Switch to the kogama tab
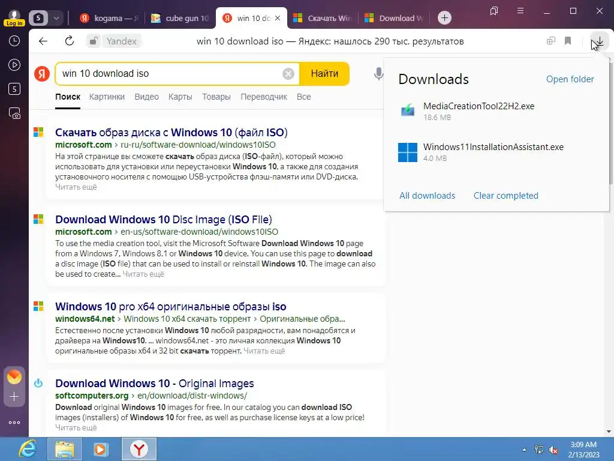614x461 pixels. tap(108, 18)
